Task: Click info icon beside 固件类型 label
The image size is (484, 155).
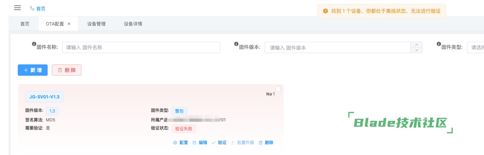Action: click(x=439, y=44)
